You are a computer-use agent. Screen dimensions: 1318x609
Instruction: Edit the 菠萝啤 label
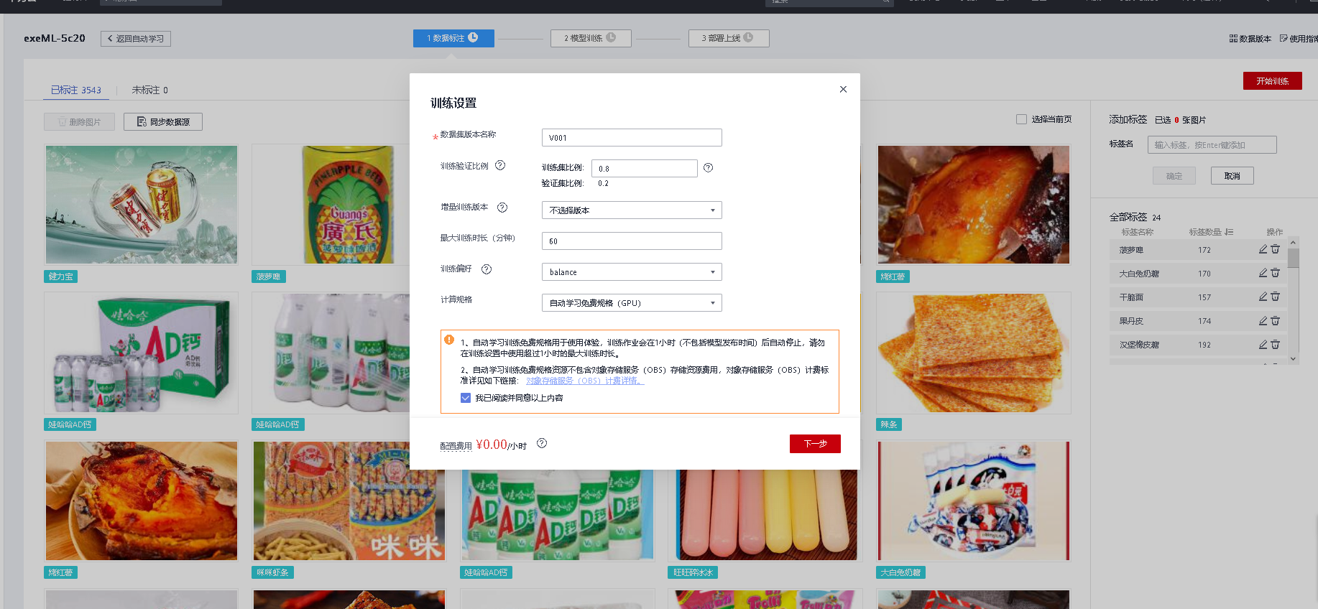(x=1263, y=249)
